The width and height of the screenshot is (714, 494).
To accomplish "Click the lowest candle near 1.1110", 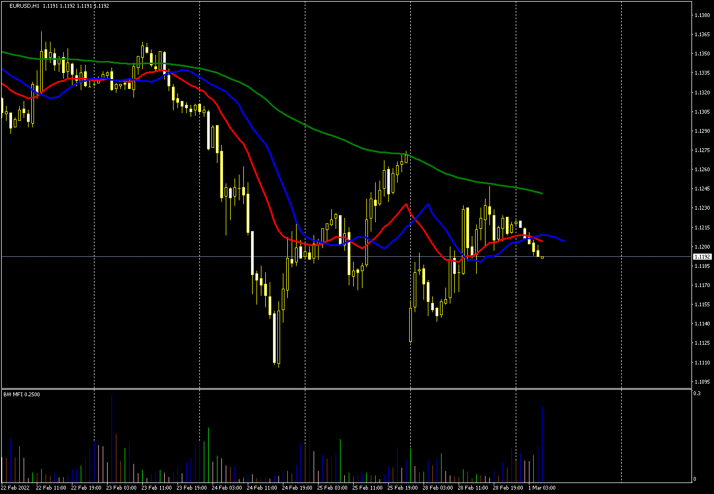I will pyautogui.click(x=274, y=340).
